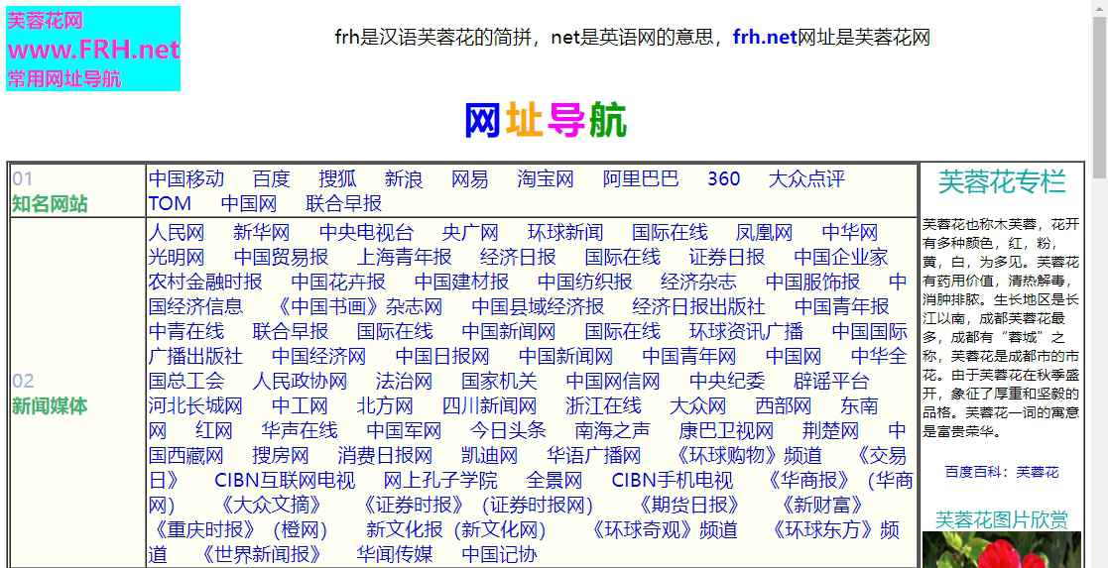Visit 中国纺织报

584,282
